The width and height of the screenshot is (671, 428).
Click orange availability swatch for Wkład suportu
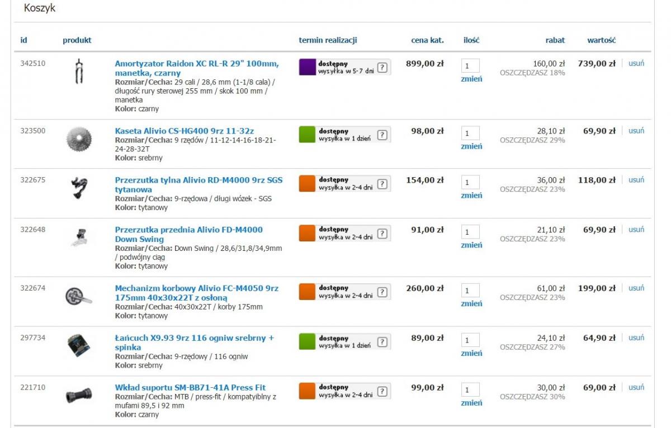pyautogui.click(x=308, y=391)
